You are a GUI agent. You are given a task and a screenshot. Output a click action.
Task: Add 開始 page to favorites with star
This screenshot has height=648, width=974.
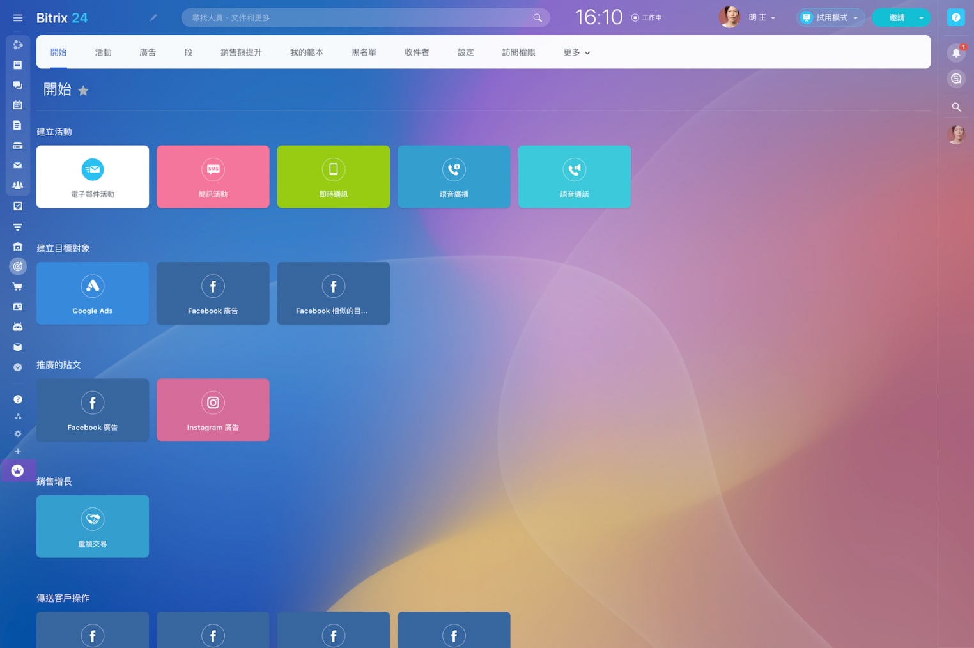[83, 91]
